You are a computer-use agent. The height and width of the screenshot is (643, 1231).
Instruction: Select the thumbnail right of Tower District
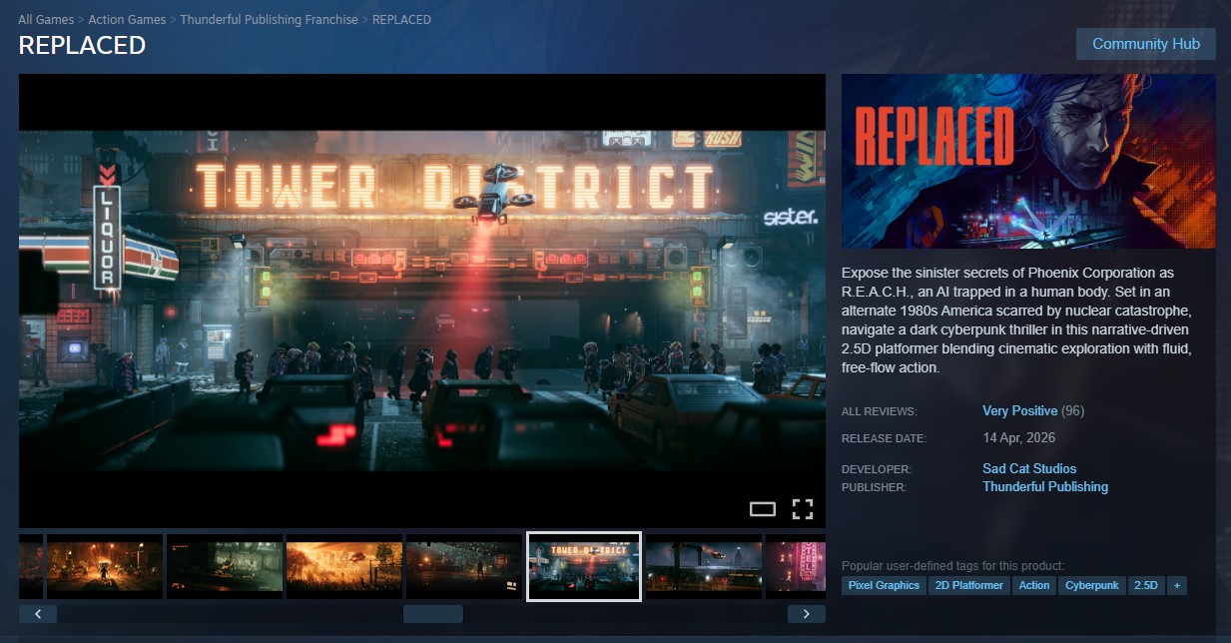[x=704, y=567]
